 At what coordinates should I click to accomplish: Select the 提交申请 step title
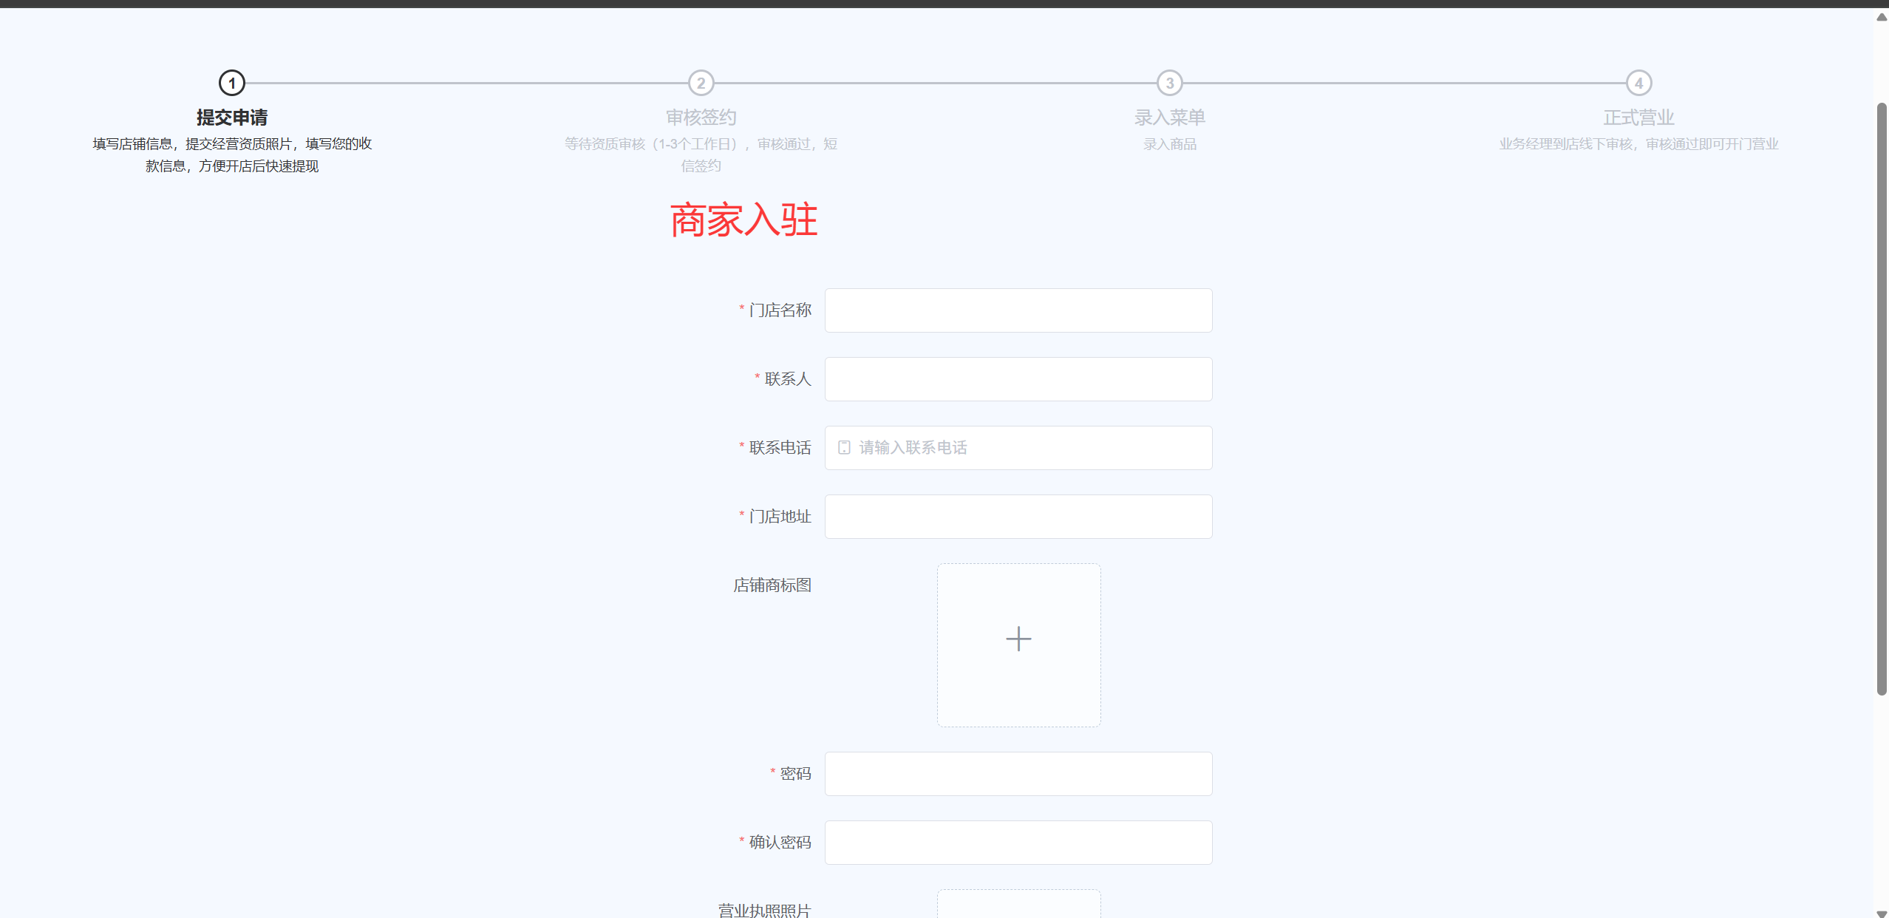pos(232,118)
